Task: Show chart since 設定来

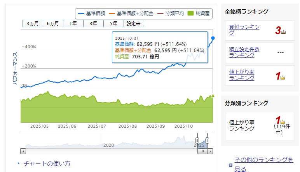Action: click(x=135, y=23)
